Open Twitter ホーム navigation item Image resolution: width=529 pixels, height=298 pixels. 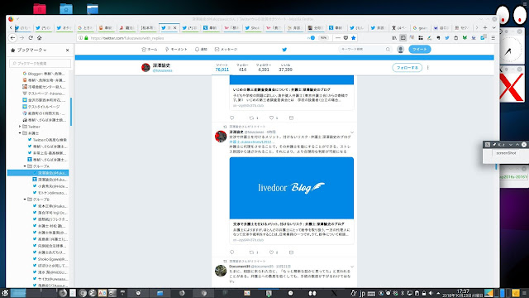coord(150,50)
